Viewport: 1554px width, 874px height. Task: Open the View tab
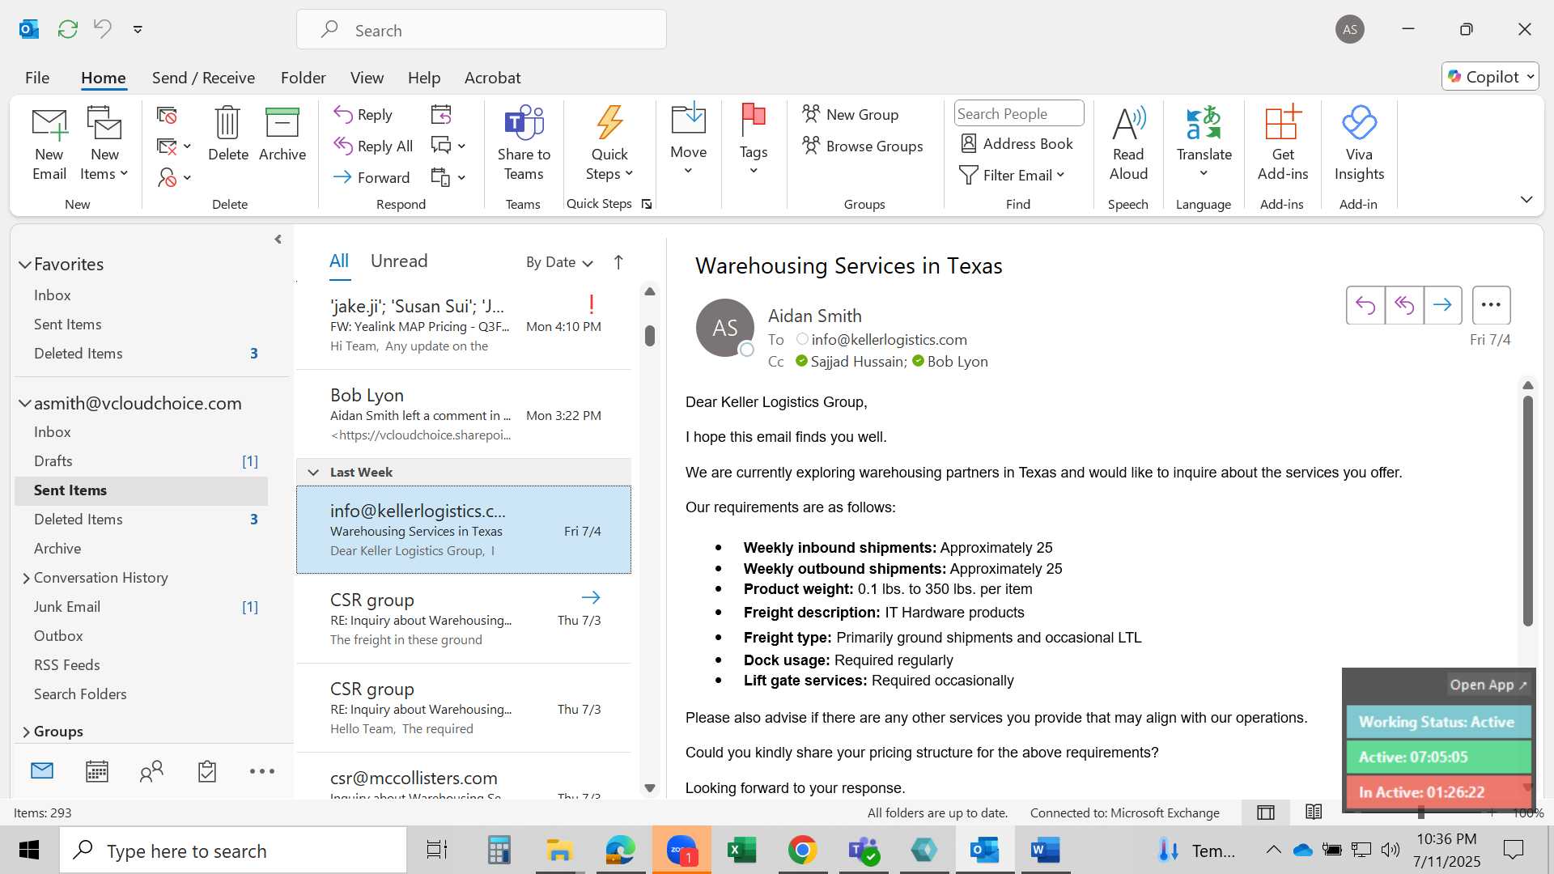(x=367, y=78)
